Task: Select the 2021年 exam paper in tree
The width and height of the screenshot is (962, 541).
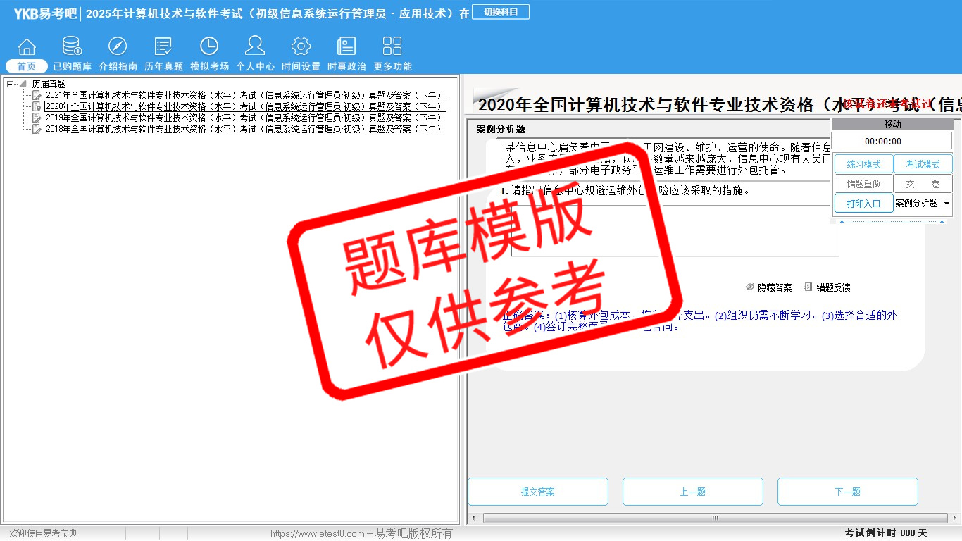Action: point(244,95)
